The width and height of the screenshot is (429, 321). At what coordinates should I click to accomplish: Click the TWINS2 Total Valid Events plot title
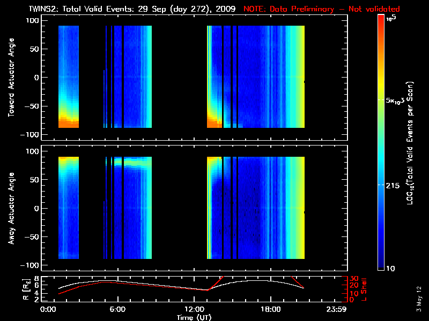[133, 9]
